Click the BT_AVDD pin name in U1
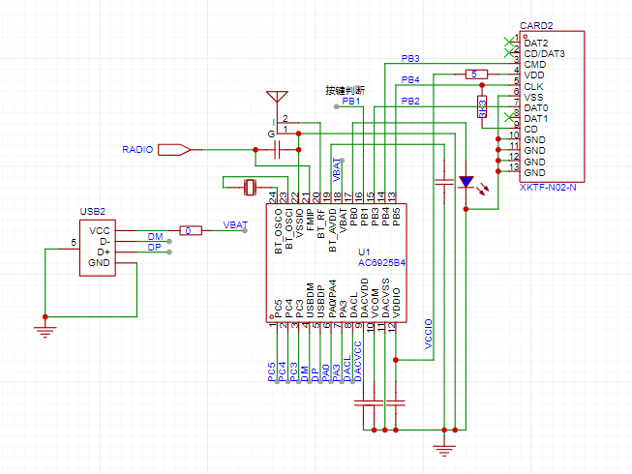This screenshot has height=474, width=632. click(x=332, y=230)
